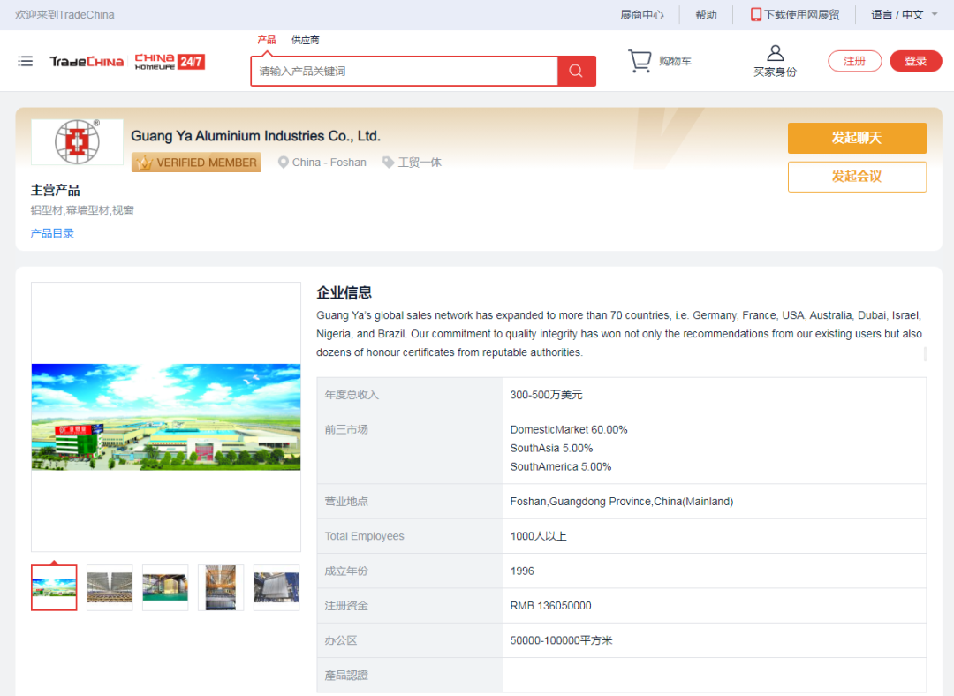Image resolution: width=954 pixels, height=696 pixels.
Task: Click the Verified Member crown badge
Action: (x=196, y=163)
